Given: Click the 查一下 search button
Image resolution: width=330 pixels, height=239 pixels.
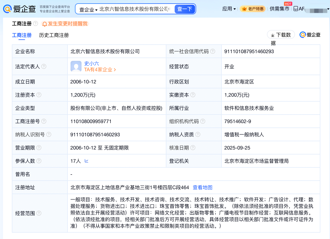Looking at the screenshot, I should (x=185, y=9).
